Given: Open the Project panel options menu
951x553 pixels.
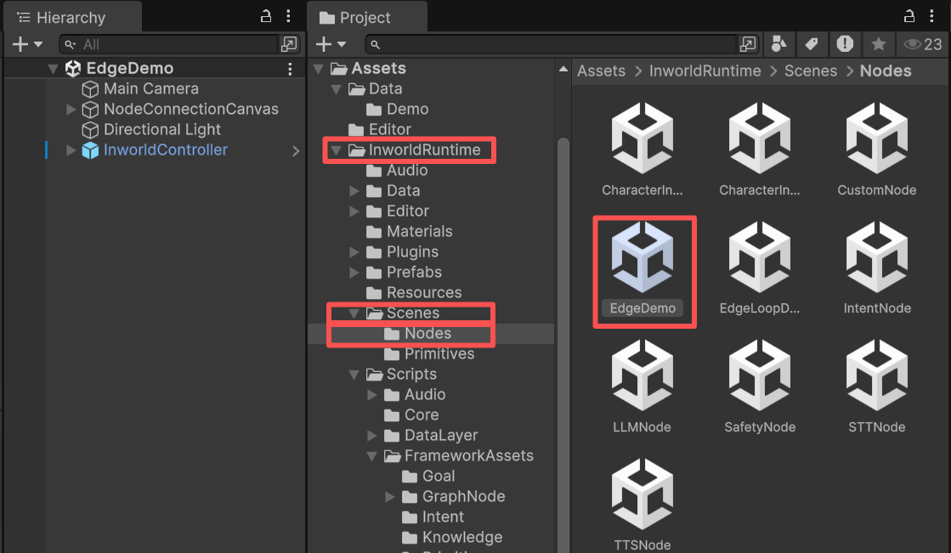Looking at the screenshot, I should coord(932,16).
